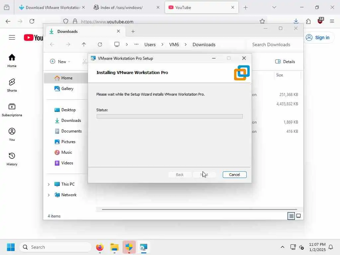Click the YouTube logo
Viewport: 340px width, 255px height.
point(34,38)
